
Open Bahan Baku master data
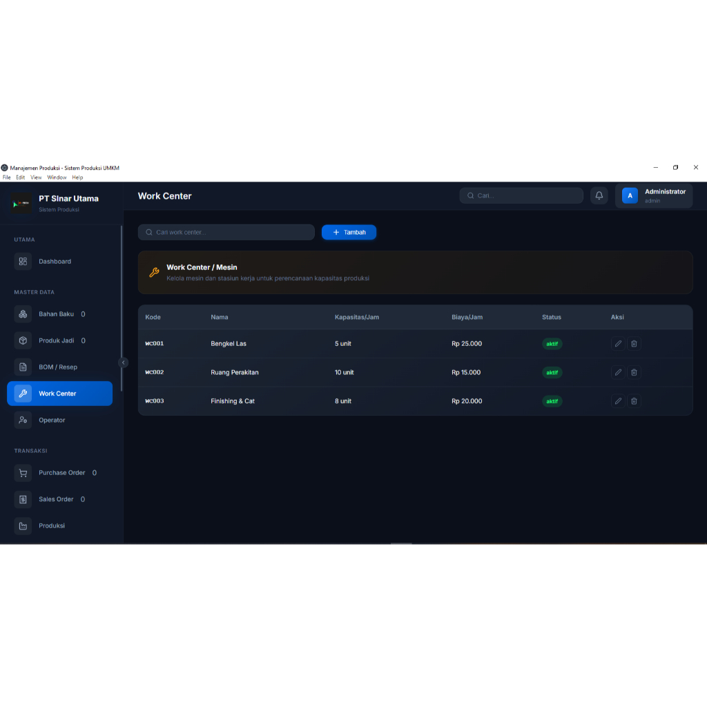point(59,314)
